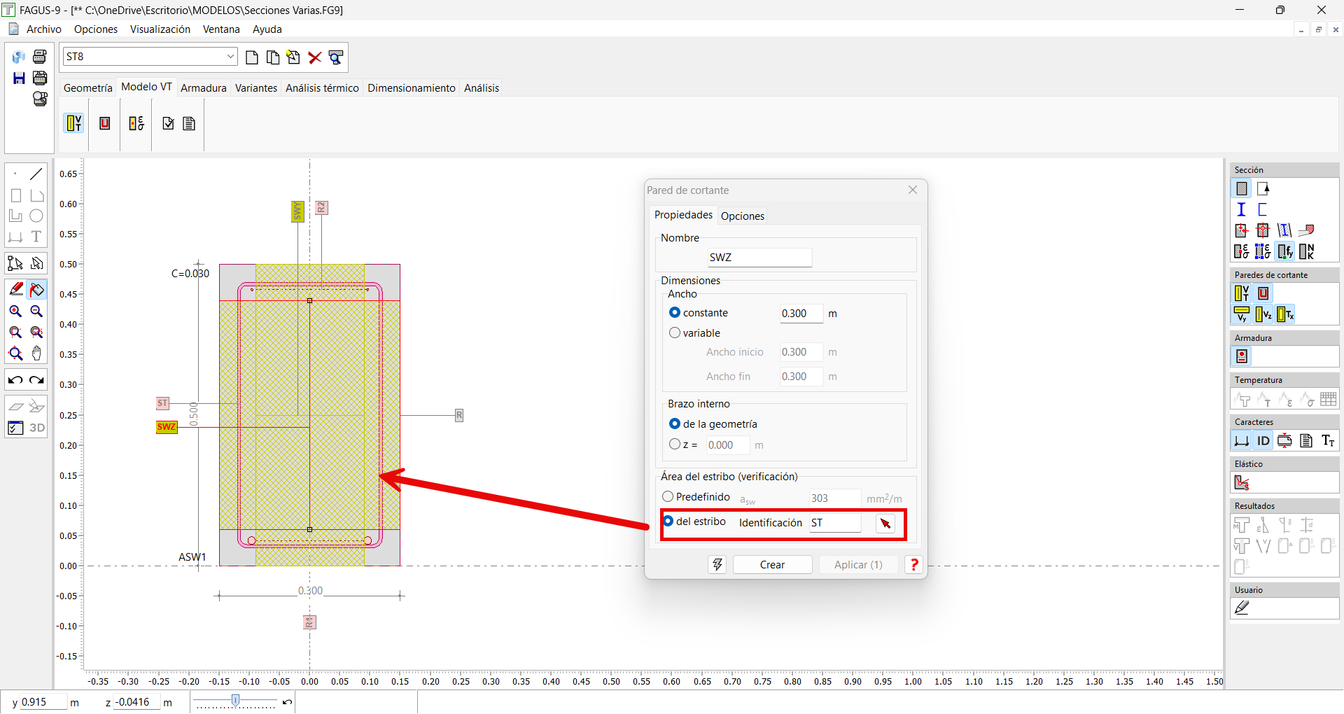Click the print icon in the toolbar
The height and width of the screenshot is (714, 1344).
click(40, 57)
